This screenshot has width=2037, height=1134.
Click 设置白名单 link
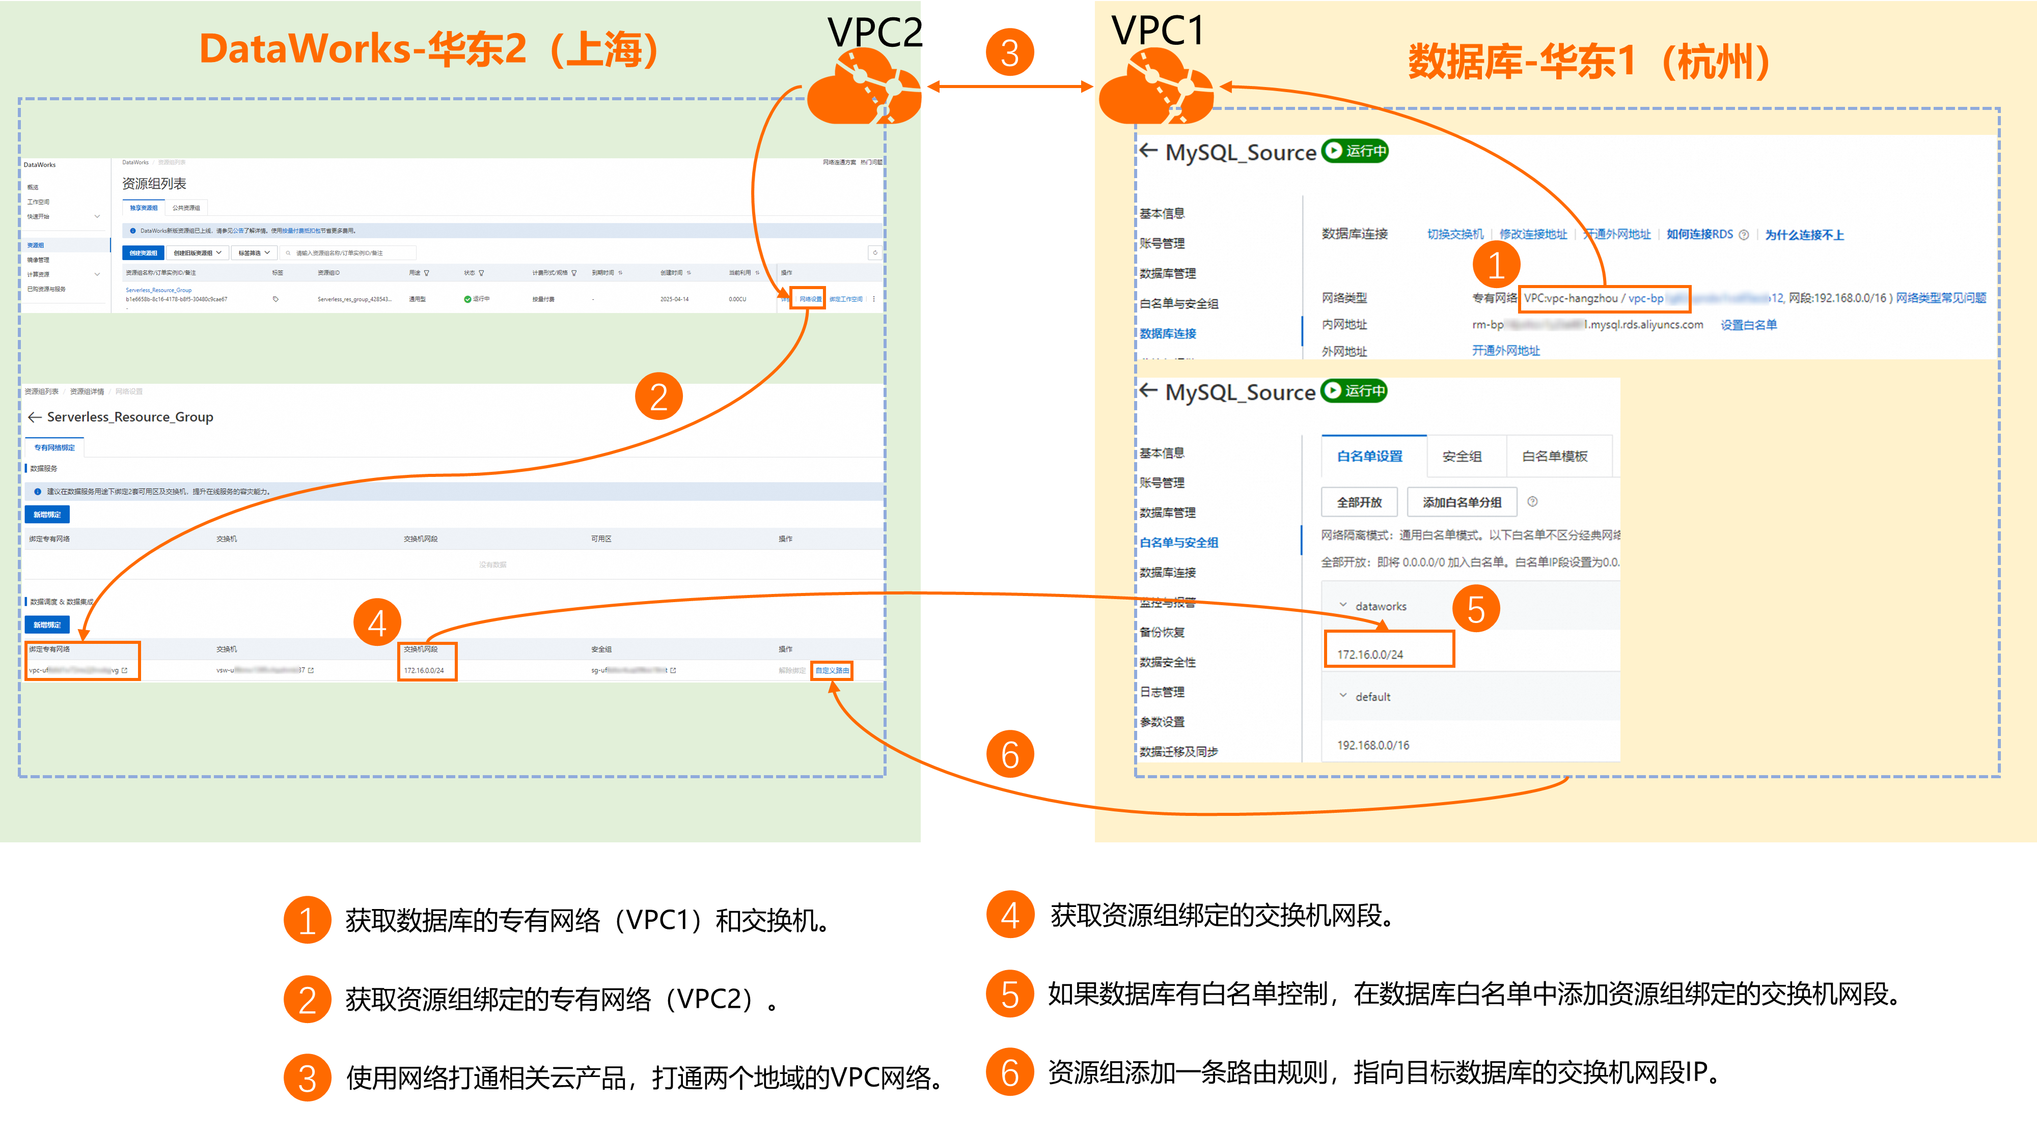[x=1748, y=325]
